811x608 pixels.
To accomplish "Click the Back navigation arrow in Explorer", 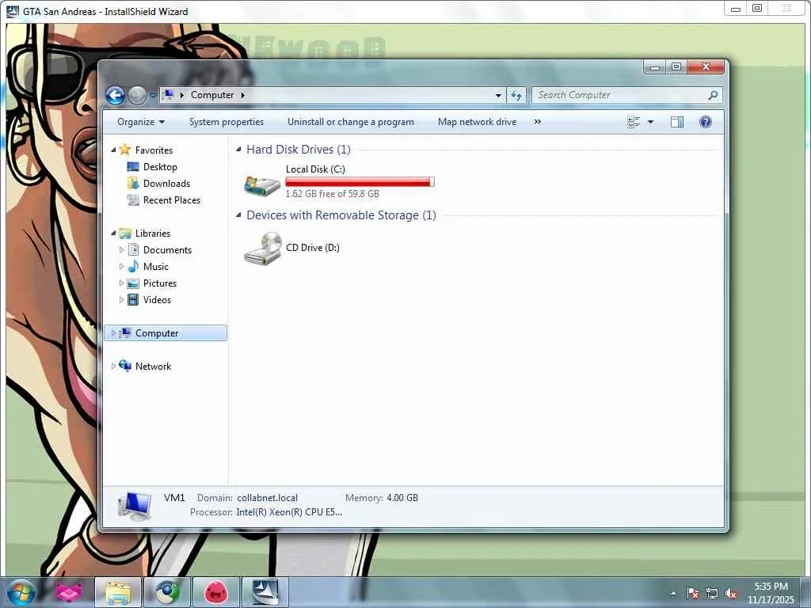I will point(116,95).
